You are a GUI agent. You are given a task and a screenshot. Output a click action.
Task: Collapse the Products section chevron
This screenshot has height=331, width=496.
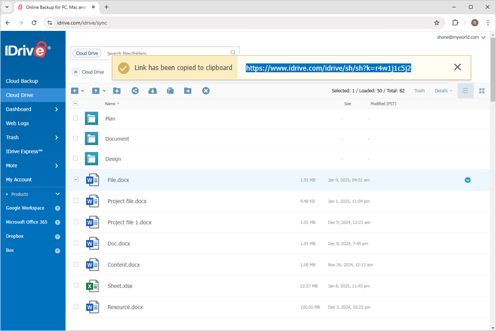pyautogui.click(x=57, y=194)
